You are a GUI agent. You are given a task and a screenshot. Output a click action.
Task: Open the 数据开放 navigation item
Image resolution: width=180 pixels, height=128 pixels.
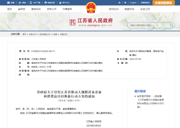(x=129, y=9)
